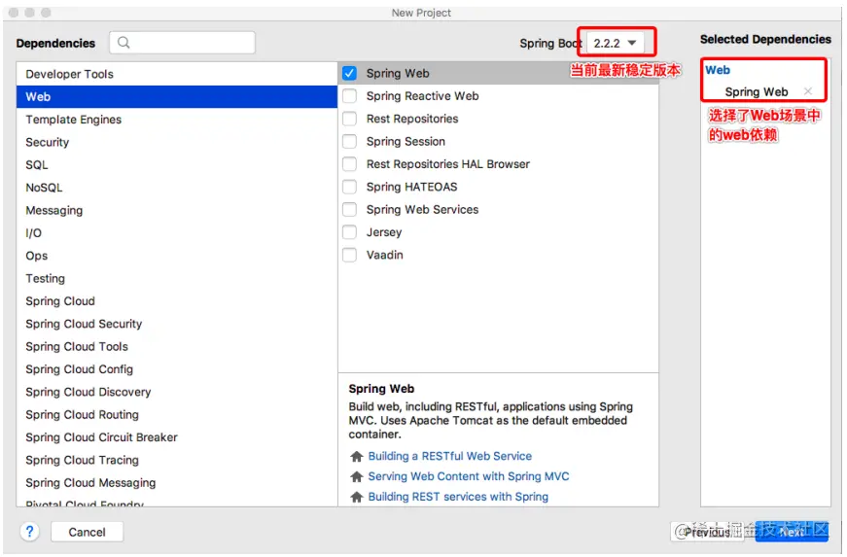Select the I/O category
Viewport: 847px width, 557px height.
[x=177, y=232]
